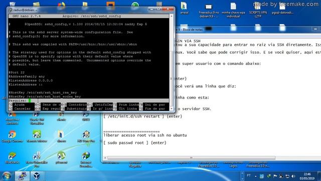The image size is (321, 181).
Task: Select minha chave wpa individual file
Action: point(233,10)
